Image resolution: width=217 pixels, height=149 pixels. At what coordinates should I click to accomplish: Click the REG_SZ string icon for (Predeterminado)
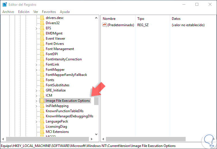[x=104, y=25]
